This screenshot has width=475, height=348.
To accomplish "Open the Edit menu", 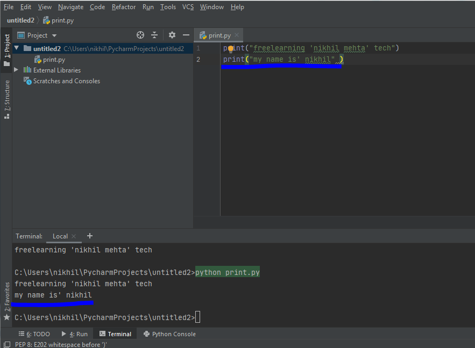I will coord(26,7).
